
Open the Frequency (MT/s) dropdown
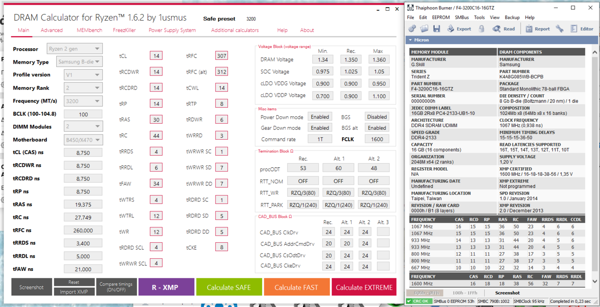pos(82,101)
